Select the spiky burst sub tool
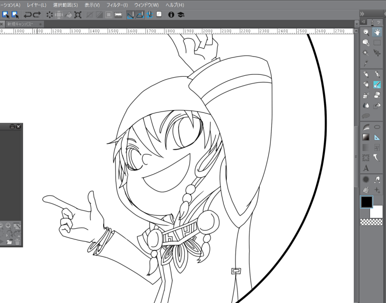The image size is (386, 303). [366, 179]
